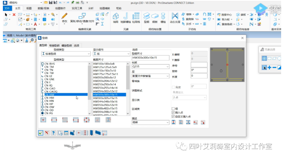Click the plus add-to-selection icon
Image resolution: width=284 pixels, height=157 pixels.
(269, 67)
